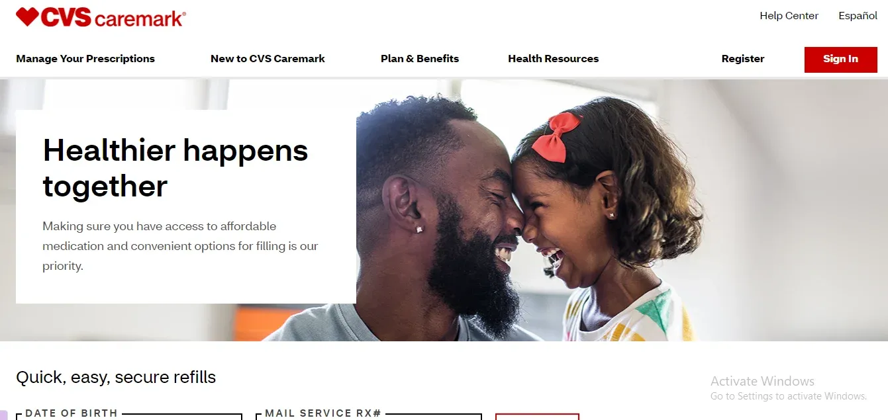Click the small purple tab at left edge

pos(3,415)
